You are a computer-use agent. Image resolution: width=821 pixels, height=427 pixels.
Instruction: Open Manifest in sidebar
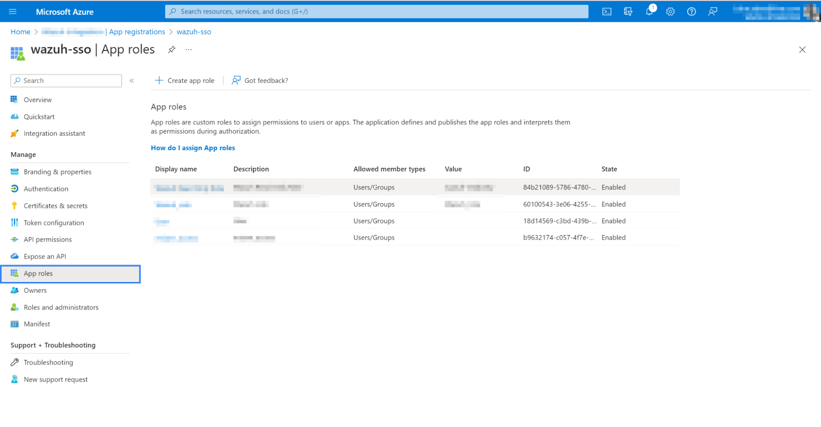tap(37, 324)
